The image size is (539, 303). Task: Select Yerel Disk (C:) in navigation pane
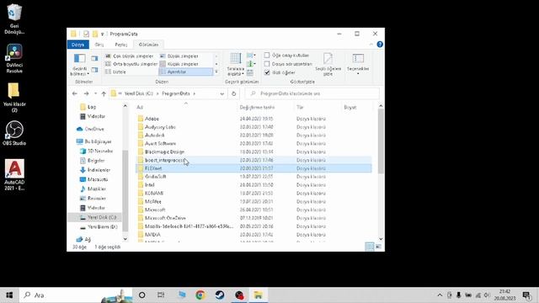pyautogui.click(x=98, y=217)
